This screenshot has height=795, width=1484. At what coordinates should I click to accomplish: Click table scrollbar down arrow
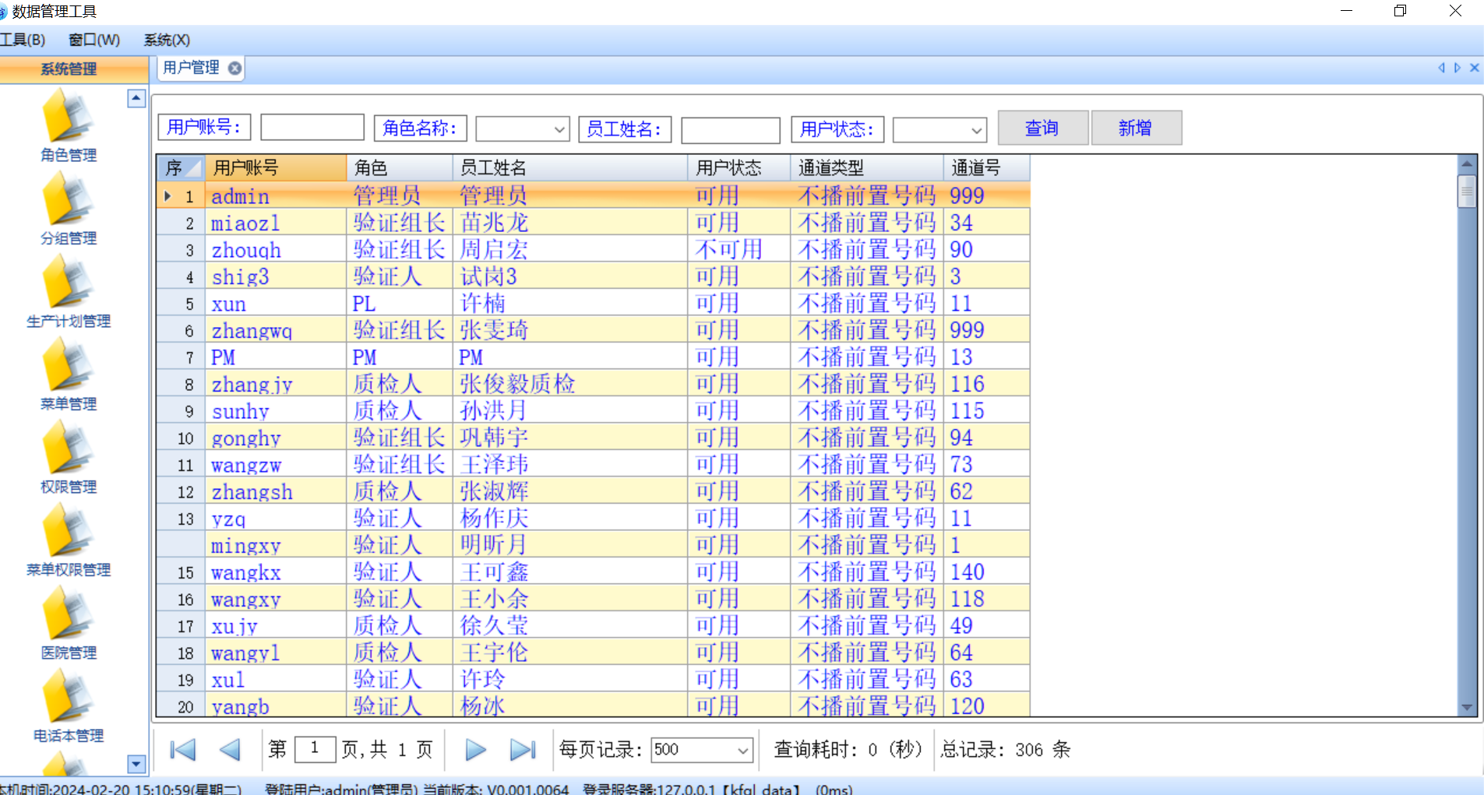click(1467, 708)
